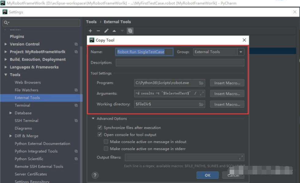Click the Move Up arrow icon
The width and height of the screenshot is (300, 183).
pos(114,31)
